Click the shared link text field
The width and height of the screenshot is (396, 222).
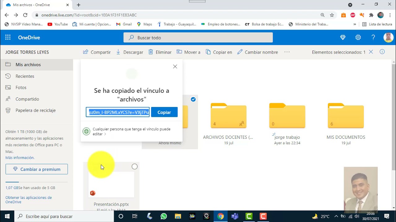tap(118, 112)
